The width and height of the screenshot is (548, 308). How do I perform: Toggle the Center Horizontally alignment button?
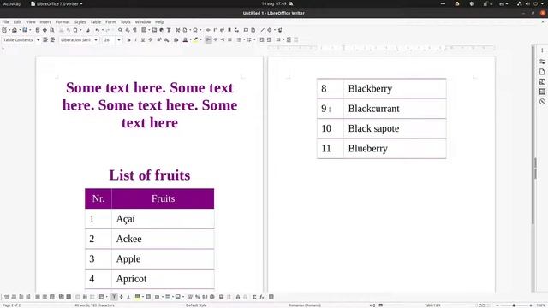click(x=216, y=40)
